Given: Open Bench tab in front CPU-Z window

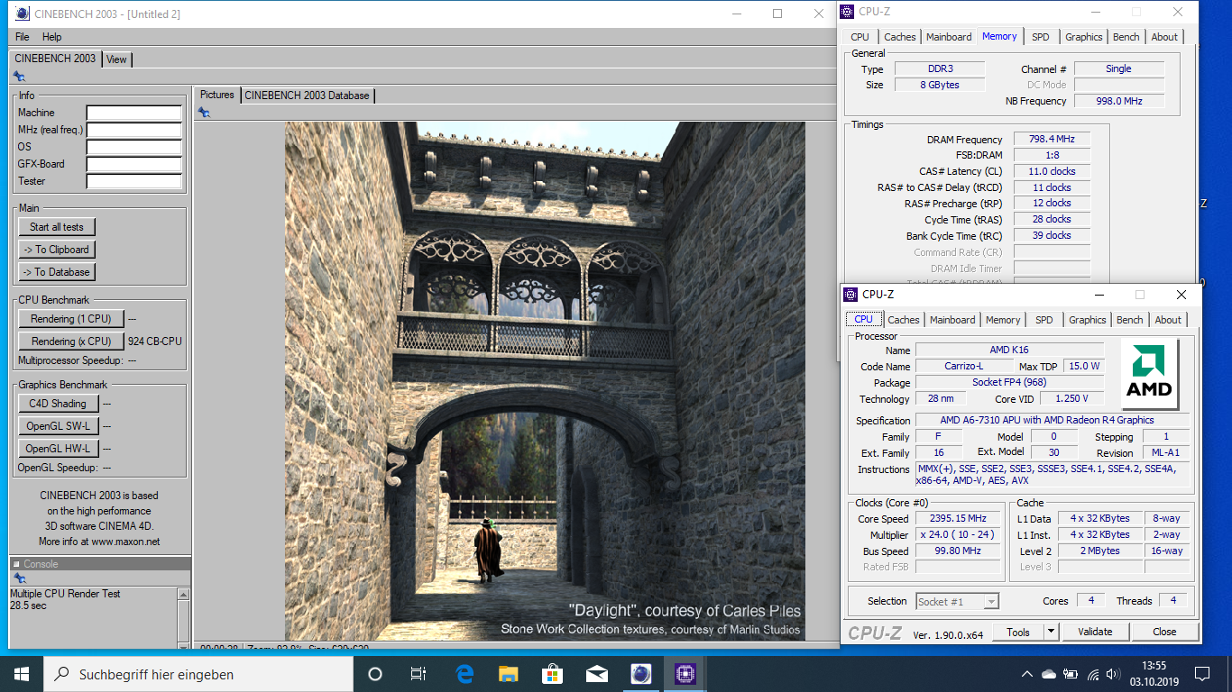Looking at the screenshot, I should pyautogui.click(x=1129, y=320).
